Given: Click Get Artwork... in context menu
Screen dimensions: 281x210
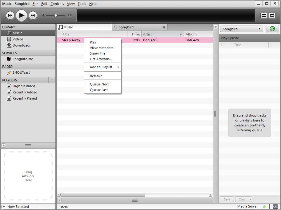Looking at the screenshot, I should [103, 59].
